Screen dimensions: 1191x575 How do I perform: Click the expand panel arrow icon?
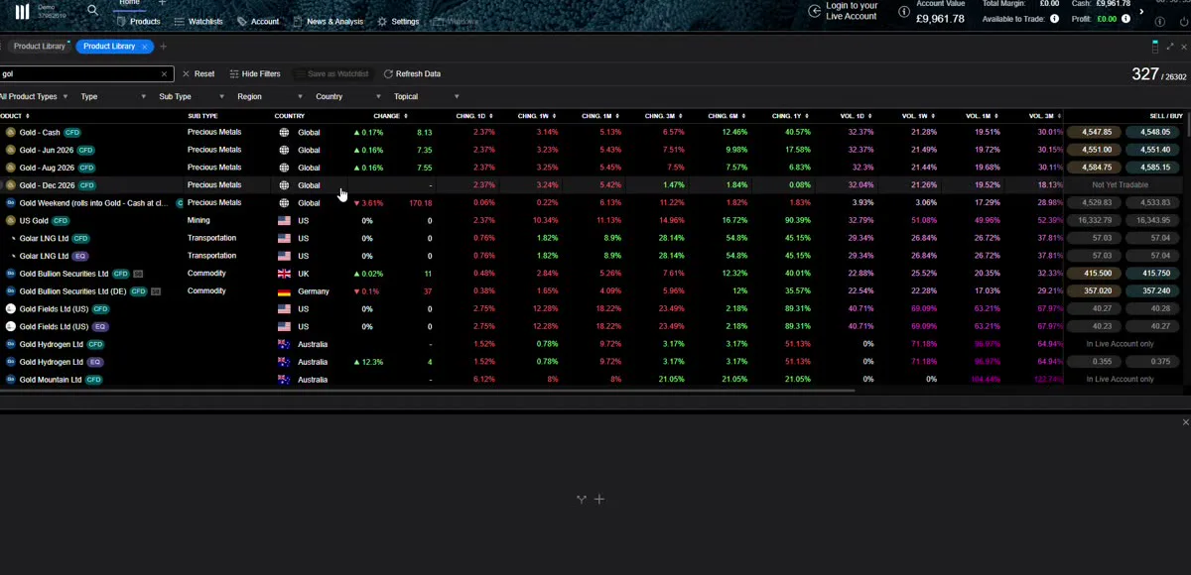[1171, 47]
